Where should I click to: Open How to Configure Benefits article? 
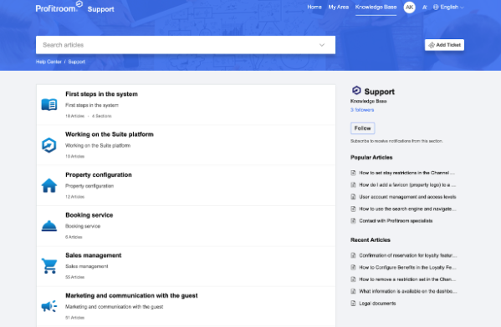click(x=407, y=268)
